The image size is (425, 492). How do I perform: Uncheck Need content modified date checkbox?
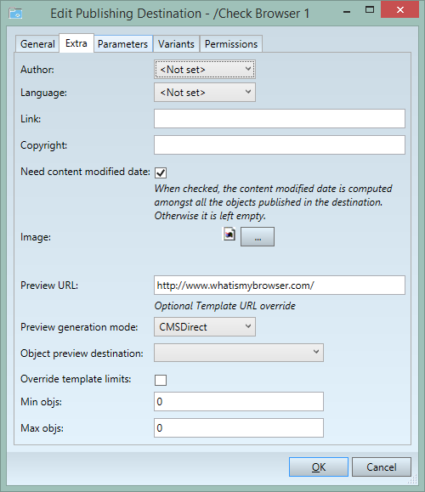coord(161,172)
